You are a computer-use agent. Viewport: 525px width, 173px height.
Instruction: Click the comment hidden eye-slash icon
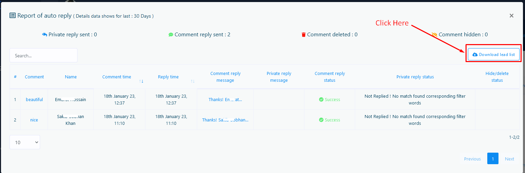(434, 35)
